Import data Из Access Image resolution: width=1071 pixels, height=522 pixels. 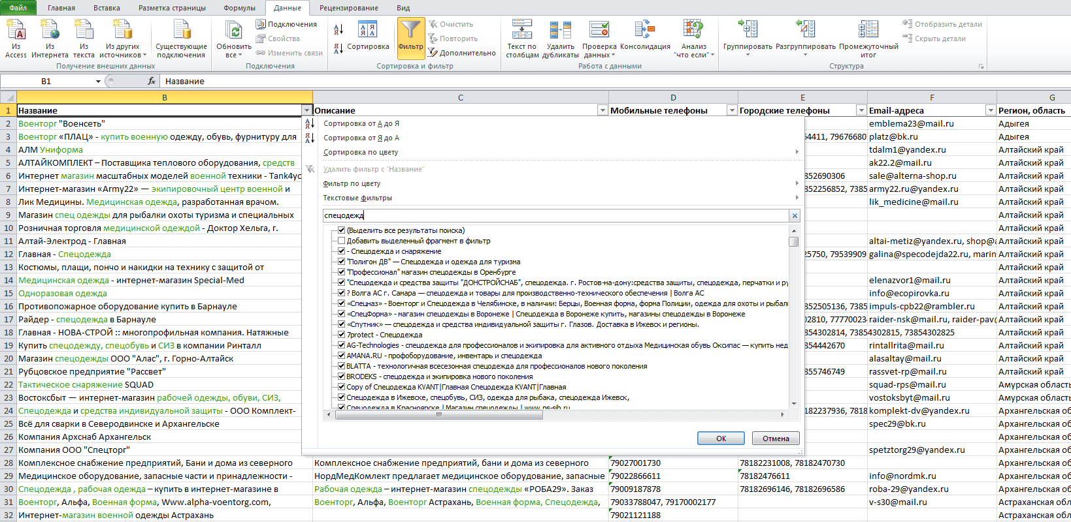16,39
